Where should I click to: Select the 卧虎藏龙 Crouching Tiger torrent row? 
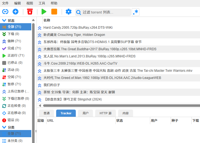[x=74, y=35]
